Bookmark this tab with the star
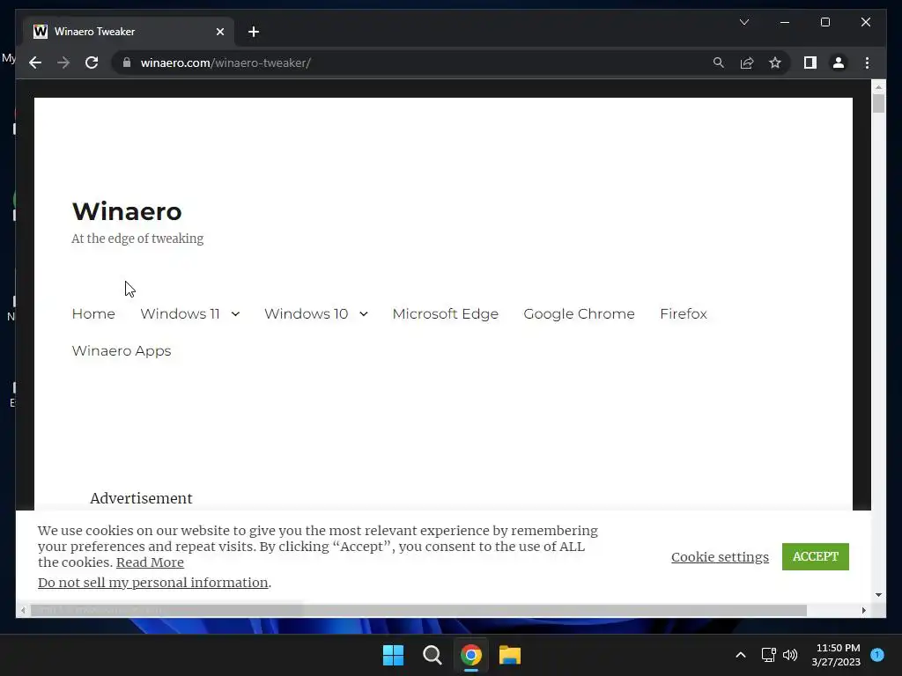 pos(775,62)
